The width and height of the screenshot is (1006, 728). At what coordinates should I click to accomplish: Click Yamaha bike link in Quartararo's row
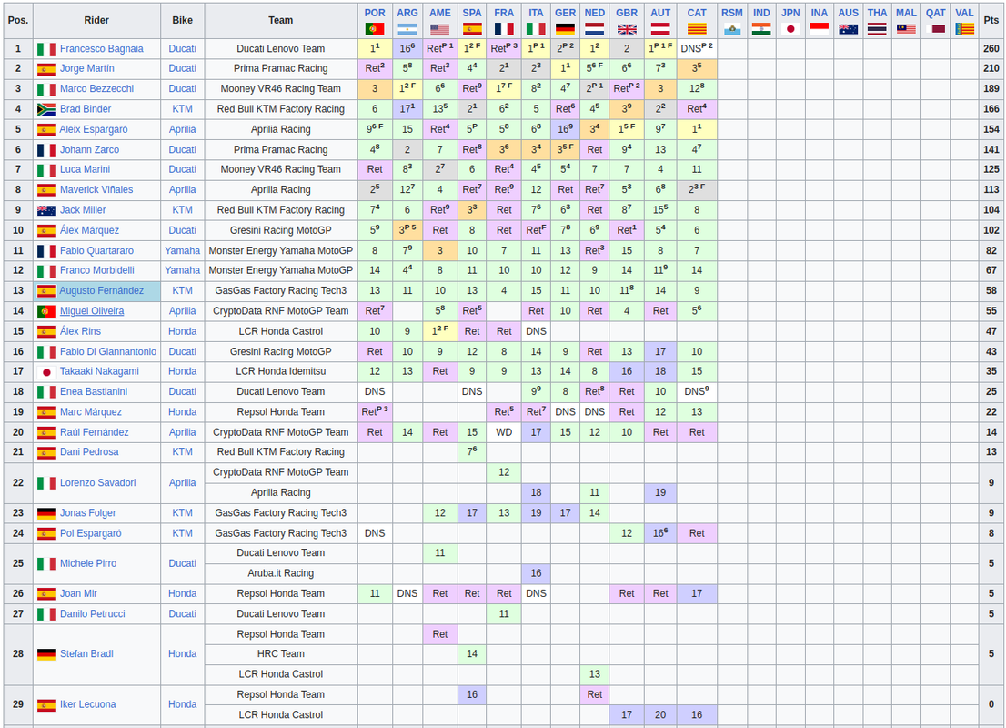pyautogui.click(x=182, y=250)
